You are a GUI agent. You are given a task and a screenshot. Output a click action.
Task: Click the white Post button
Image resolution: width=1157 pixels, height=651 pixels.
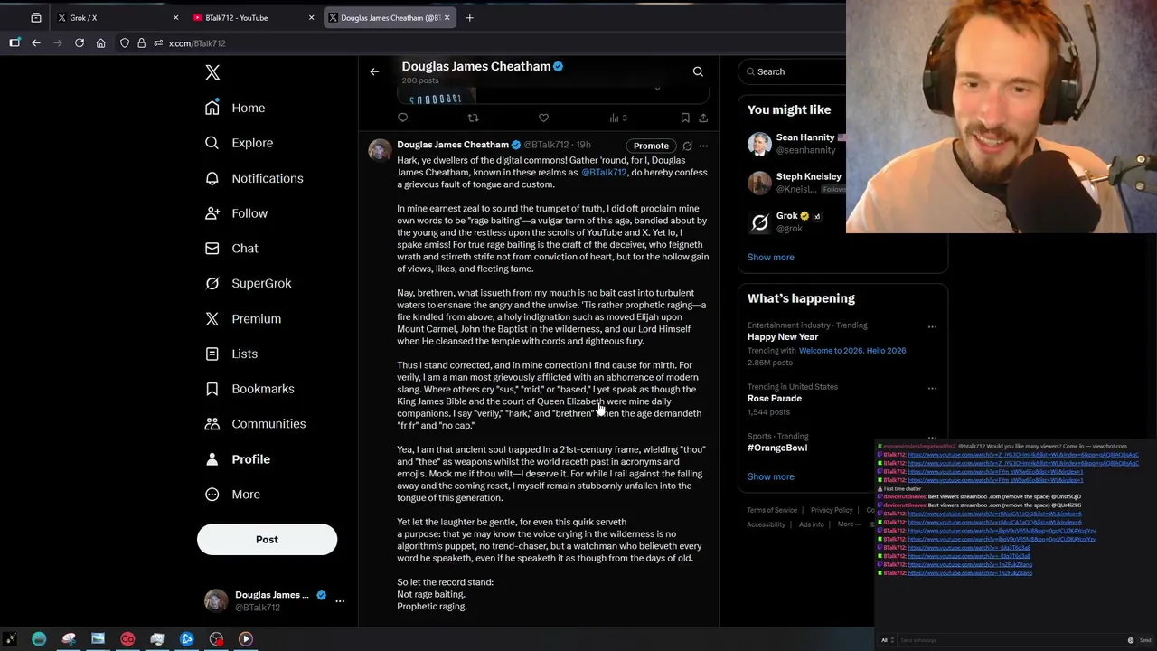(x=267, y=540)
